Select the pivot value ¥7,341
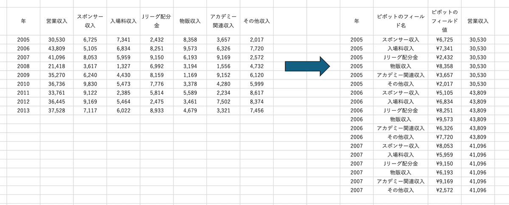 pyautogui.click(x=444, y=48)
